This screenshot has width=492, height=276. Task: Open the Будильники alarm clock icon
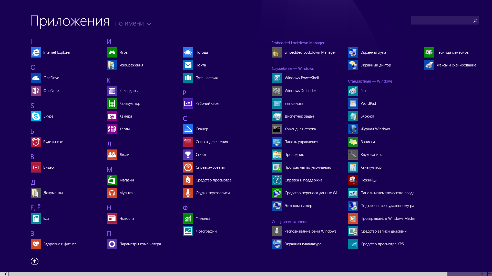tap(36, 142)
